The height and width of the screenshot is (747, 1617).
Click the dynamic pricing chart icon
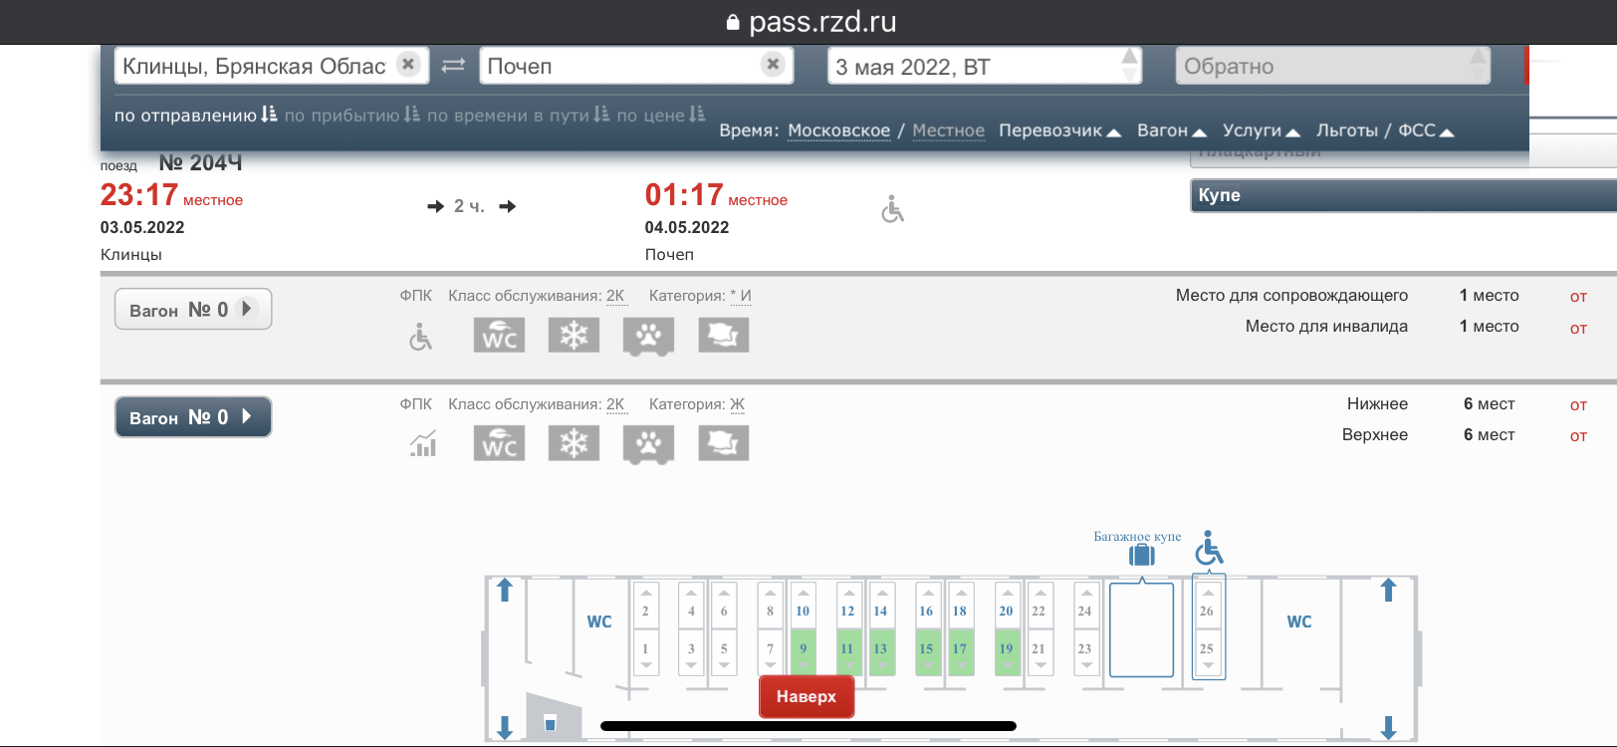tap(423, 443)
